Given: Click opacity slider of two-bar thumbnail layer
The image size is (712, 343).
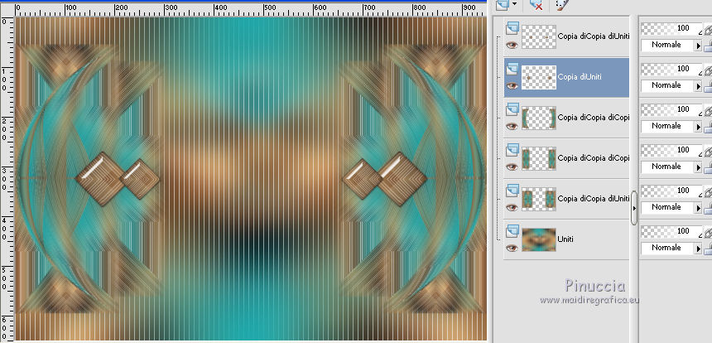Looking at the screenshot, I should pyautogui.click(x=671, y=150).
